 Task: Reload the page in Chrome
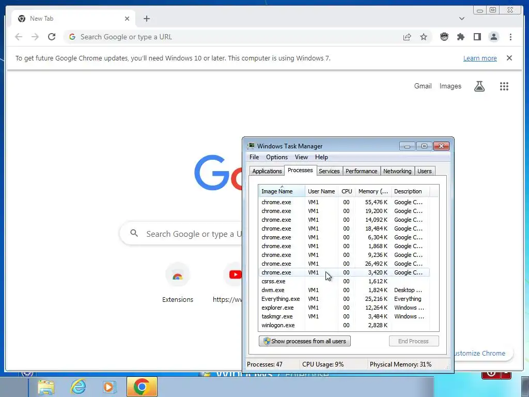pyautogui.click(x=52, y=37)
